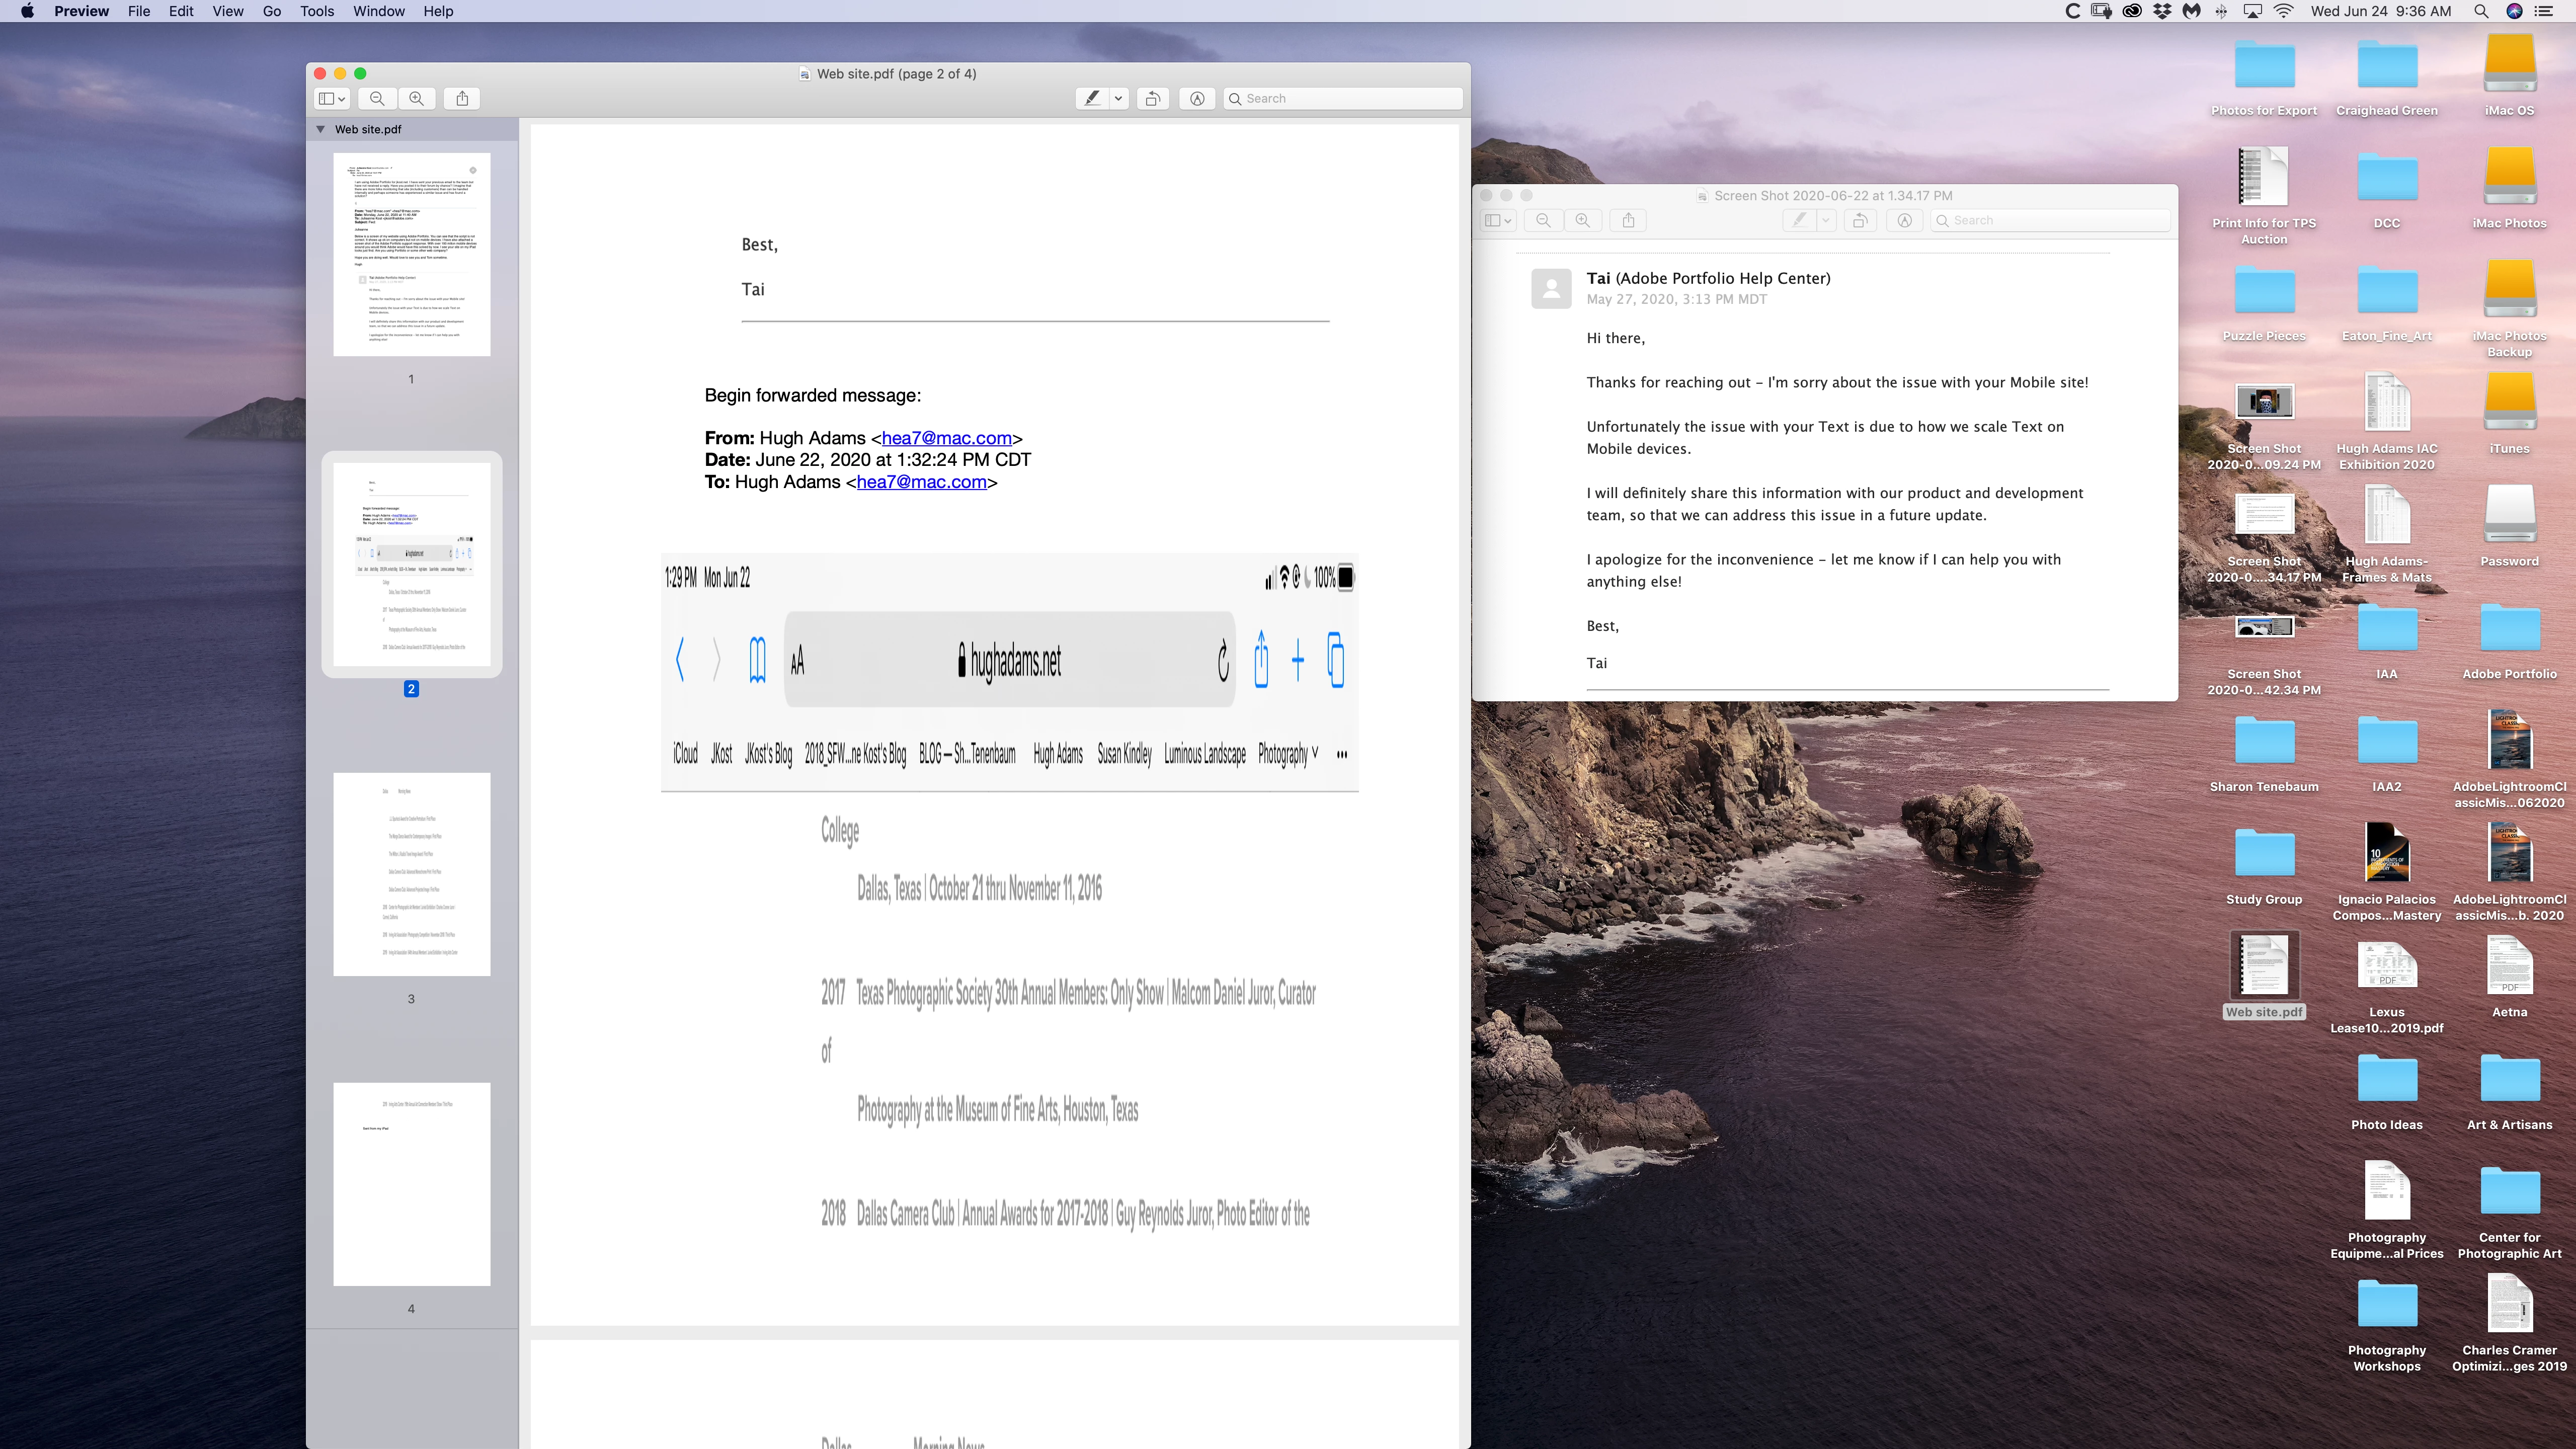Screen dimensions: 2576x1449
Task: Open the Dropbox menu bar icon
Action: [2162, 11]
